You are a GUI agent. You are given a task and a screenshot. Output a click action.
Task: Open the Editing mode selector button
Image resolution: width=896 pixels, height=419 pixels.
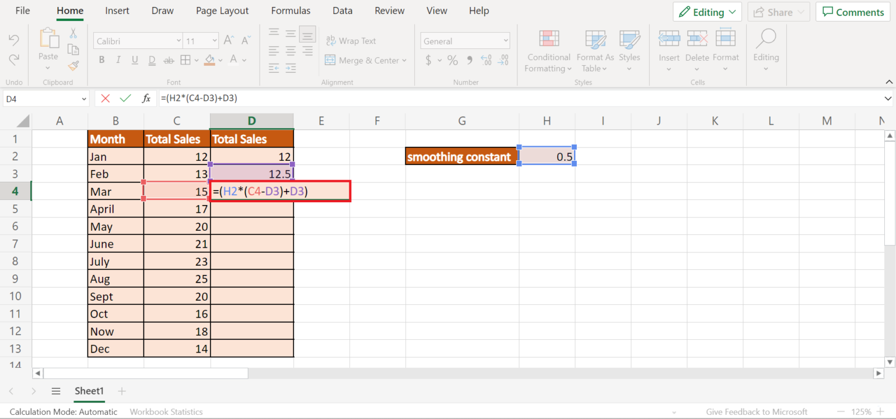point(707,12)
